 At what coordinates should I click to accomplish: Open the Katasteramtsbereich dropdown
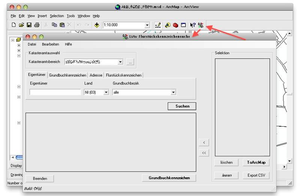[120, 62]
